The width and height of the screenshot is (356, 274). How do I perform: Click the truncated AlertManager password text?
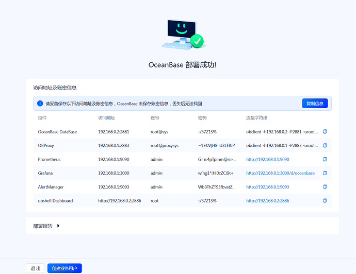coord(217,187)
